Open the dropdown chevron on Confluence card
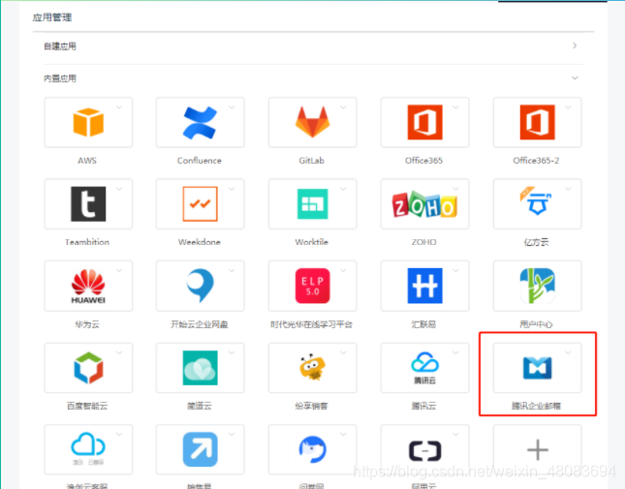The image size is (625, 489). click(232, 107)
